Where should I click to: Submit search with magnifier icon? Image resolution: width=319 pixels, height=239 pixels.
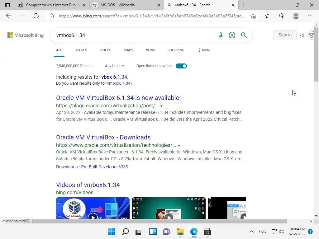pyautogui.click(x=244, y=35)
